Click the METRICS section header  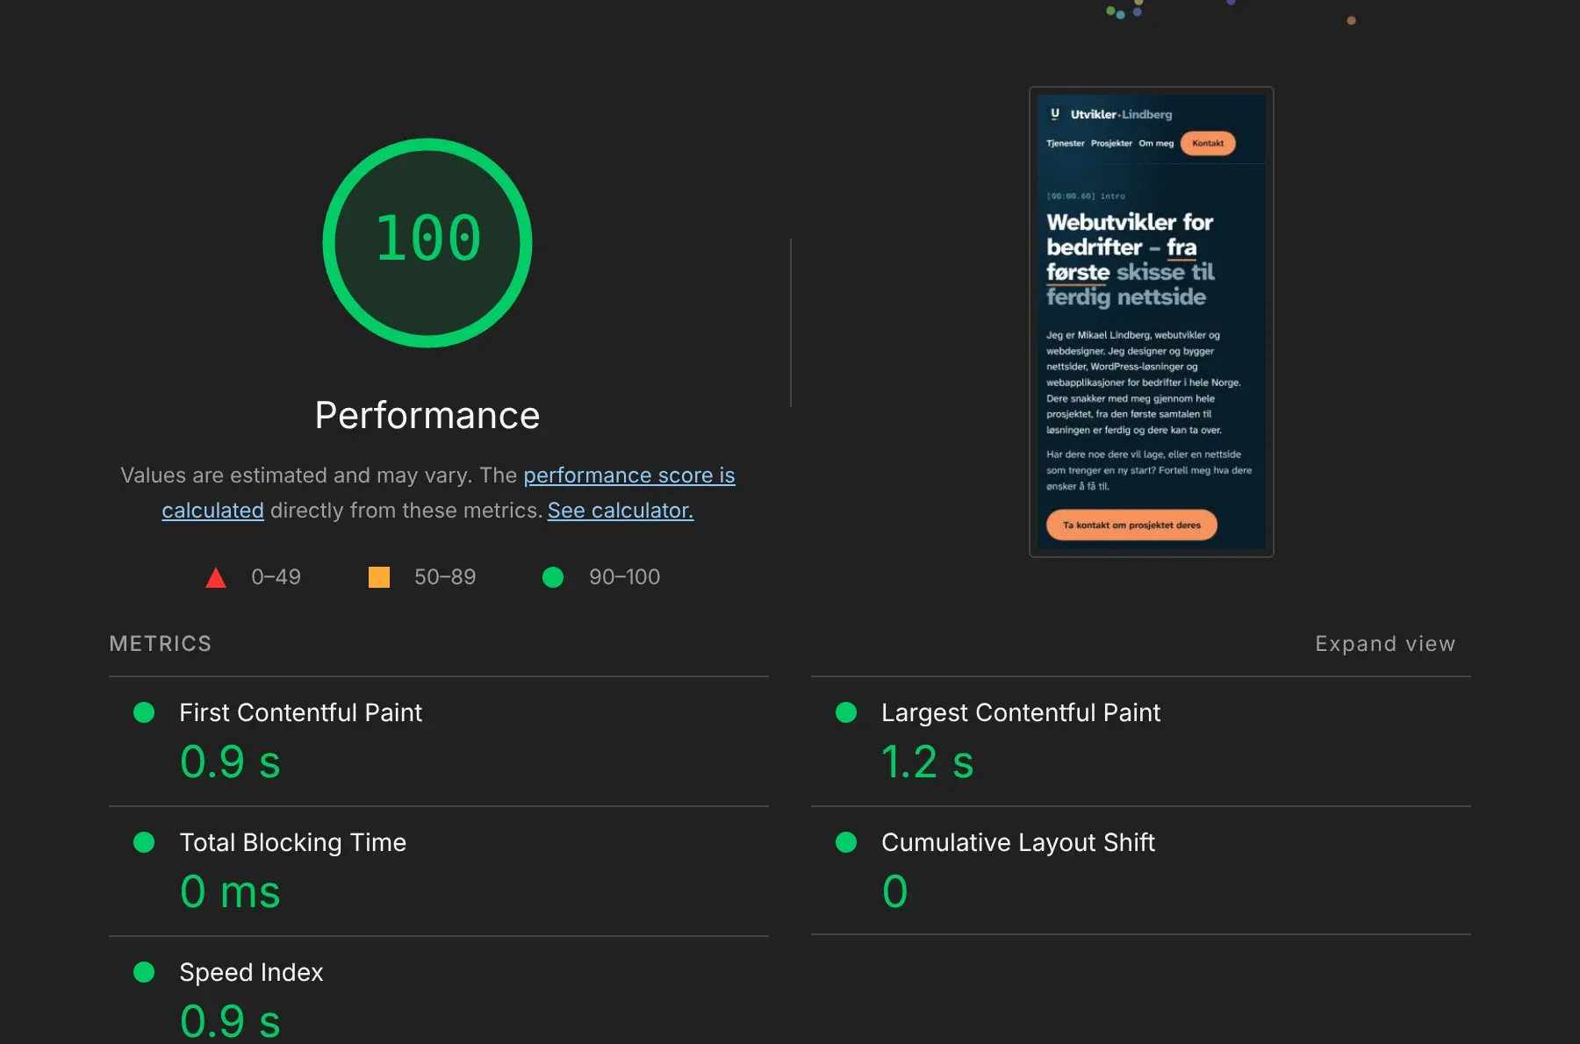[161, 644]
